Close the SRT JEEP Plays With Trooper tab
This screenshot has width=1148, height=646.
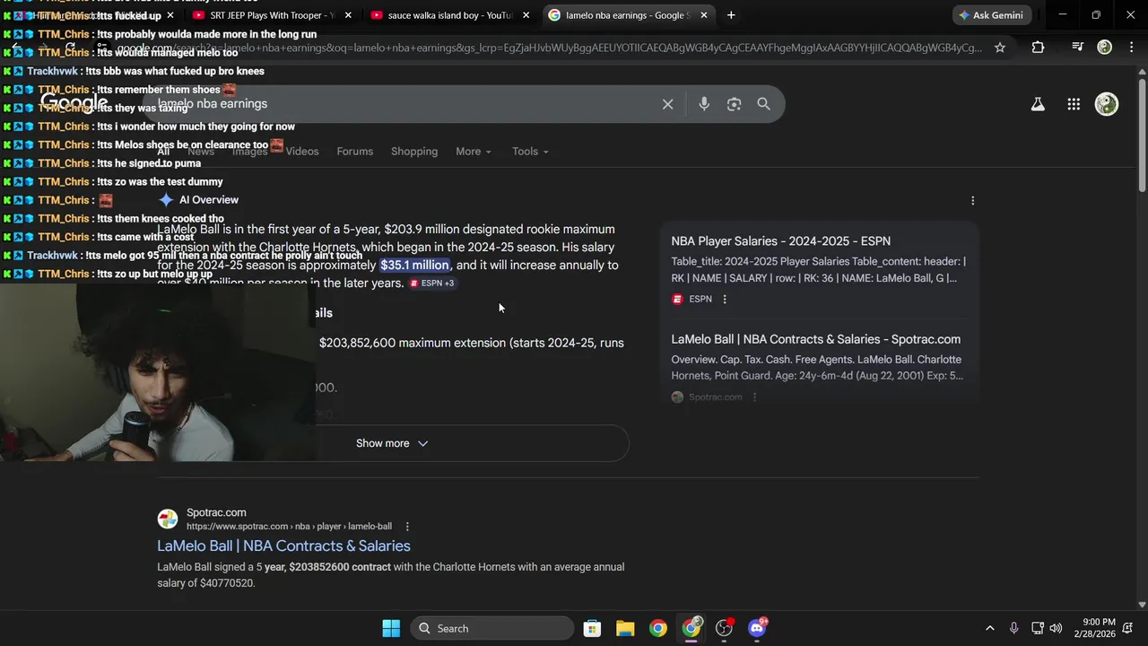[348, 15]
